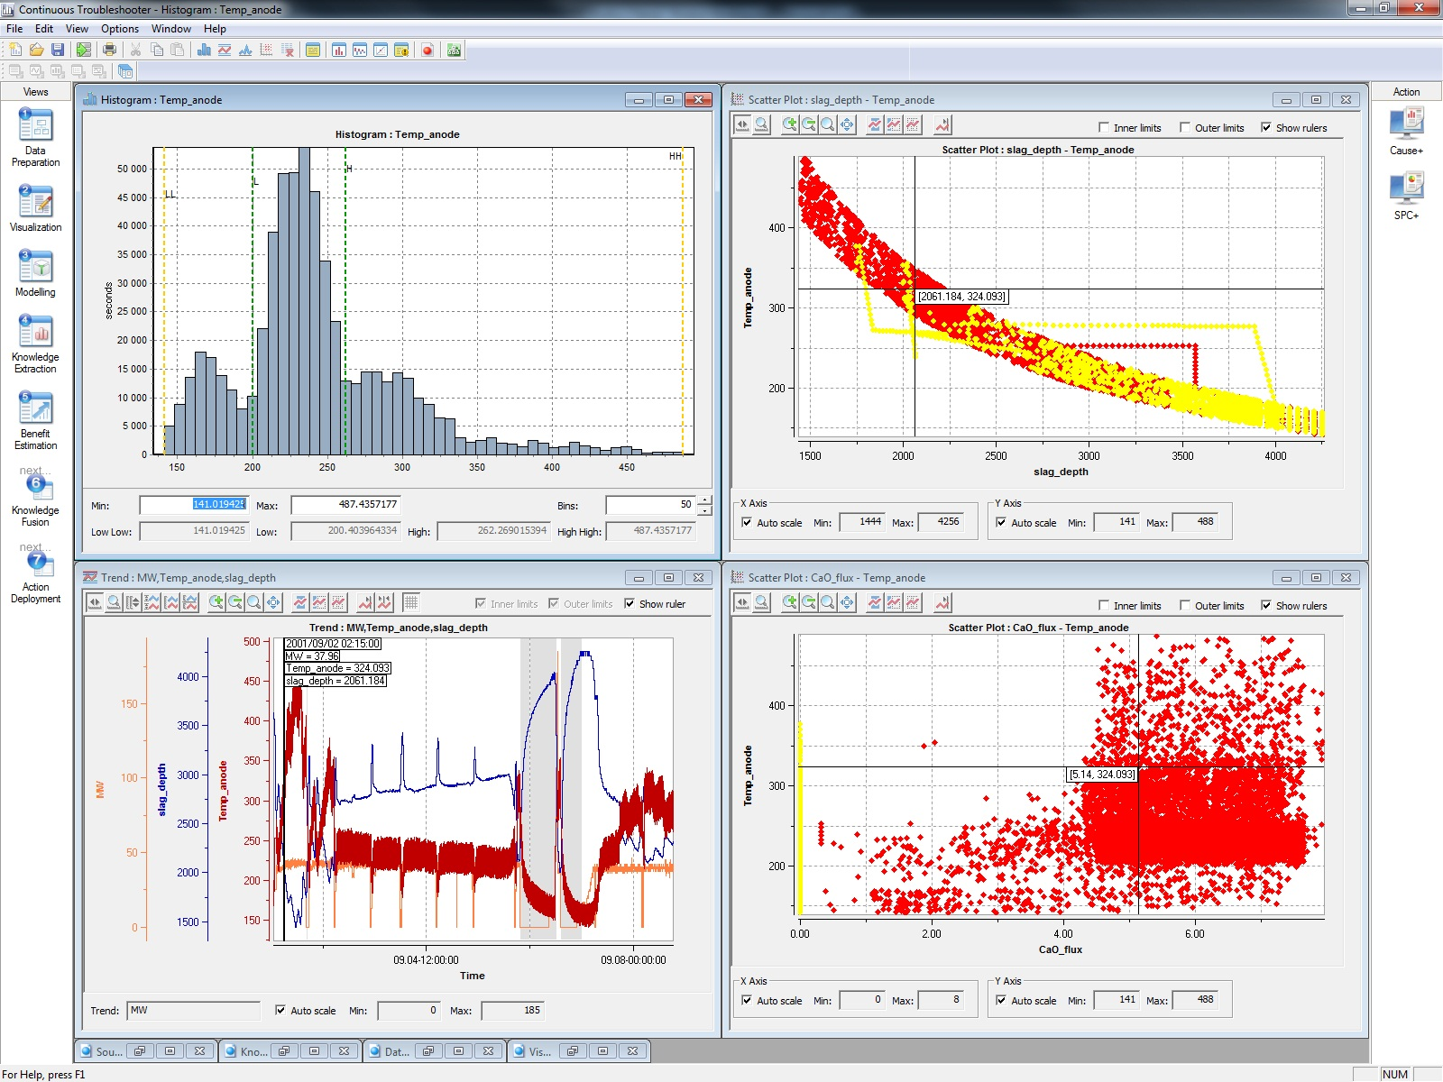The height and width of the screenshot is (1082, 1443).
Task: Disable Auto scale for the trend MW axis
Action: (281, 1011)
